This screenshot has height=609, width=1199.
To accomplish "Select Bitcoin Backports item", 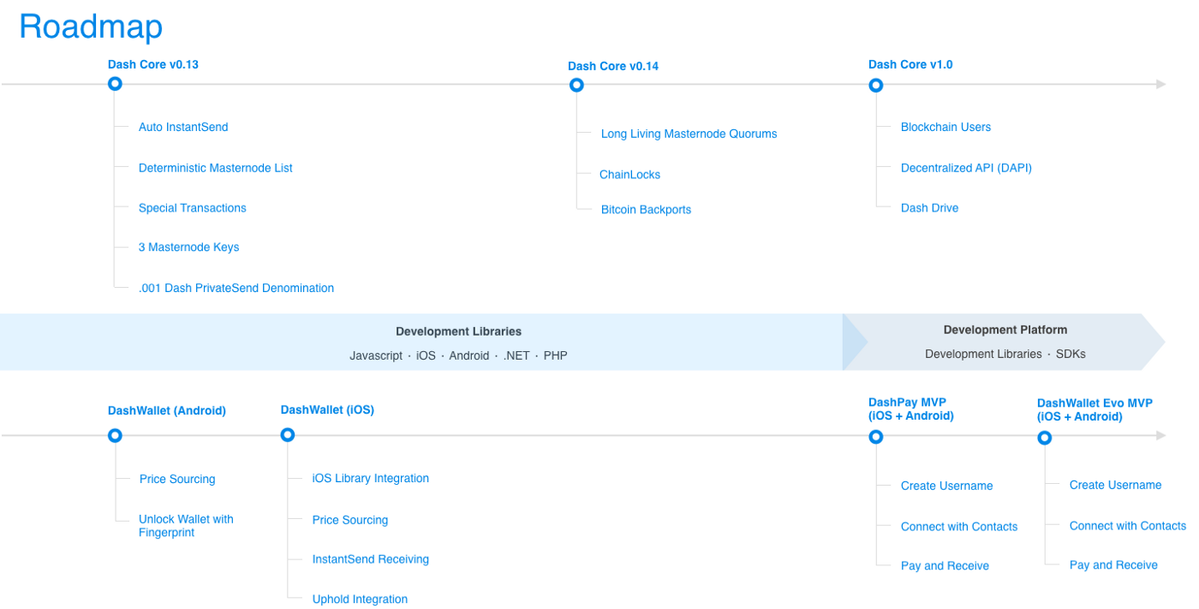I will (x=646, y=210).
